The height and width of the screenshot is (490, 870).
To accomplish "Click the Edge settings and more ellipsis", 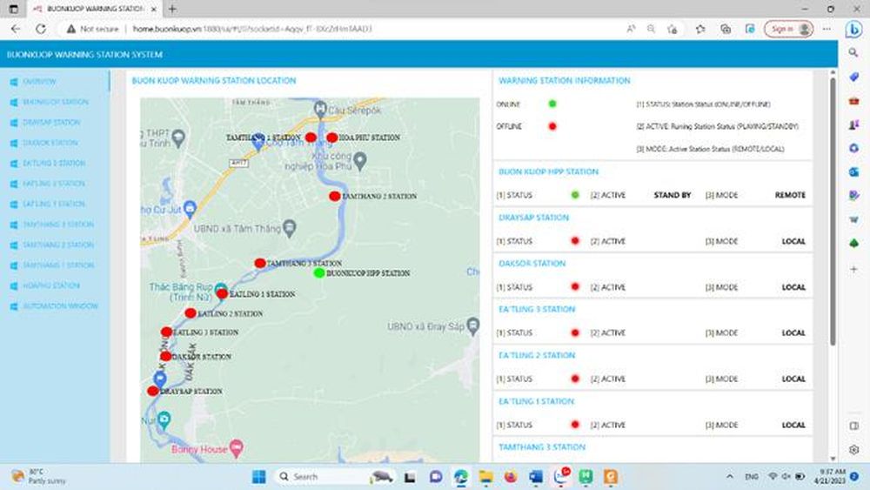I will (x=826, y=29).
